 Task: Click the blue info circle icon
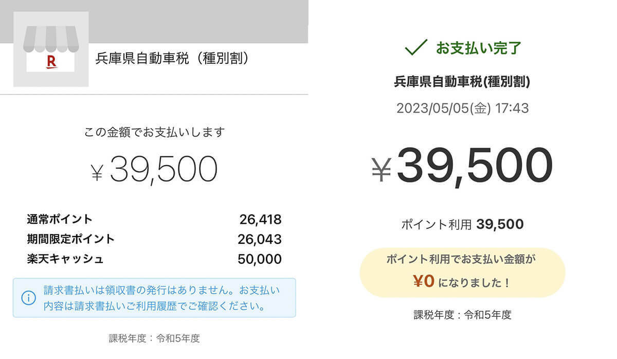(x=28, y=298)
